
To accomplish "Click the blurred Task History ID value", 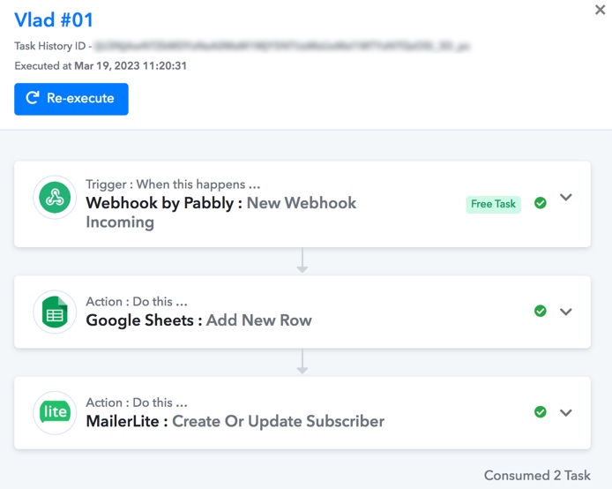I will (x=282, y=46).
